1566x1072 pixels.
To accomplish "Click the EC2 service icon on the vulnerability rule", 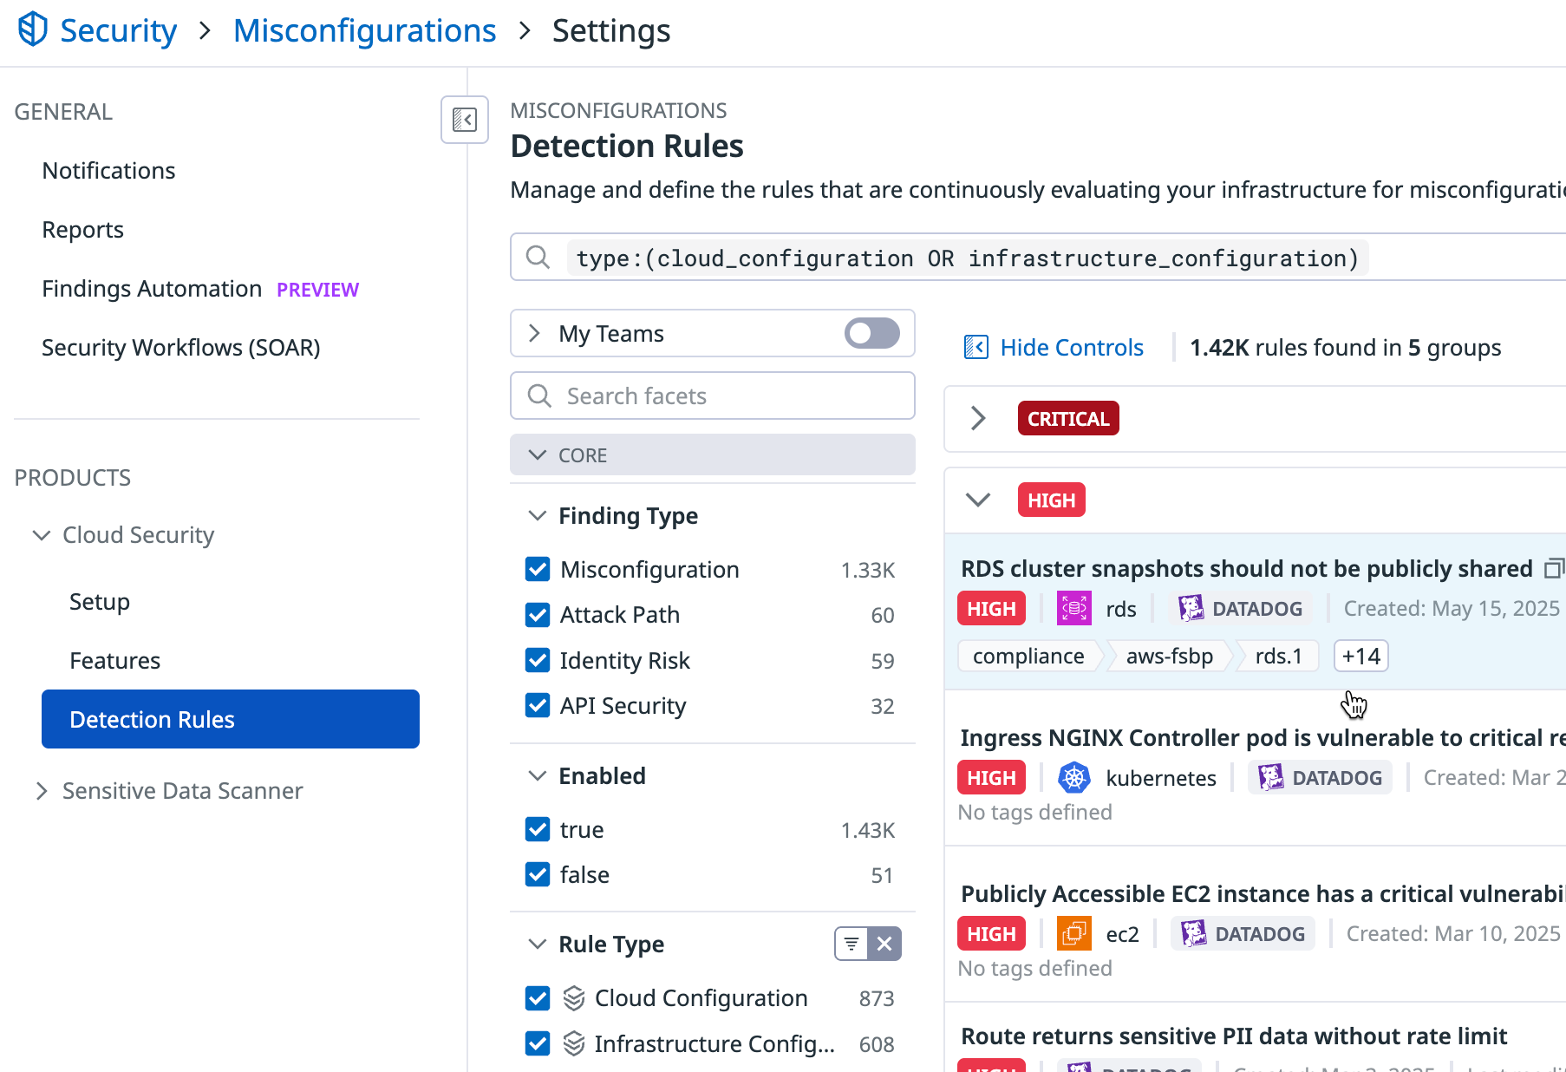I will click(x=1073, y=933).
